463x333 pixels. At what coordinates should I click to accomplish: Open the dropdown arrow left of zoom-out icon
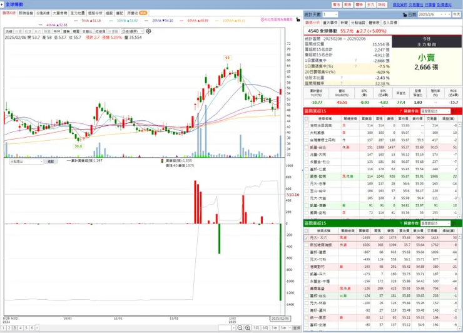click(234, 328)
